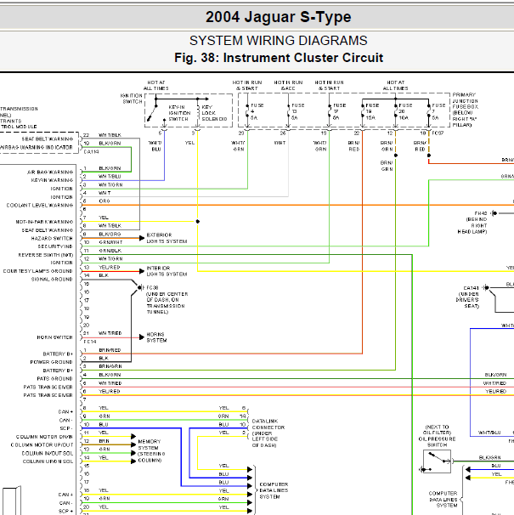Viewport: 514px width, 515px height.
Task: Select the "KEY-IN IGNITION SWITCH" label
Action: pos(179,113)
